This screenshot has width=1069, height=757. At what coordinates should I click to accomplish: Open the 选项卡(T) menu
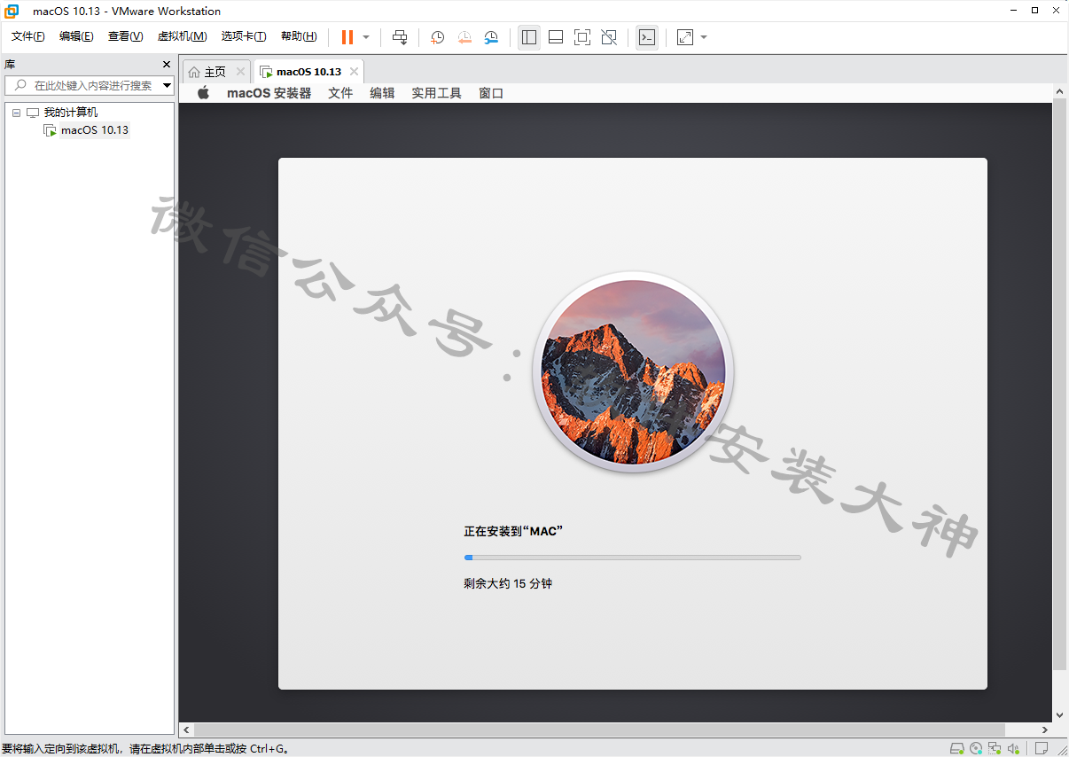pos(244,36)
